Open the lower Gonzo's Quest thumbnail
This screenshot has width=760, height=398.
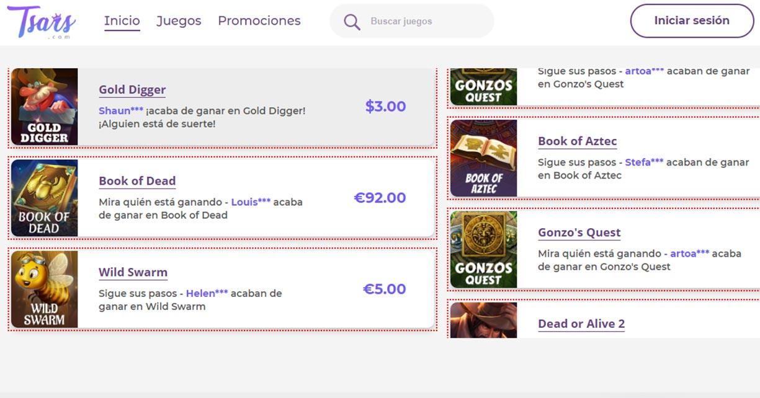[484, 249]
